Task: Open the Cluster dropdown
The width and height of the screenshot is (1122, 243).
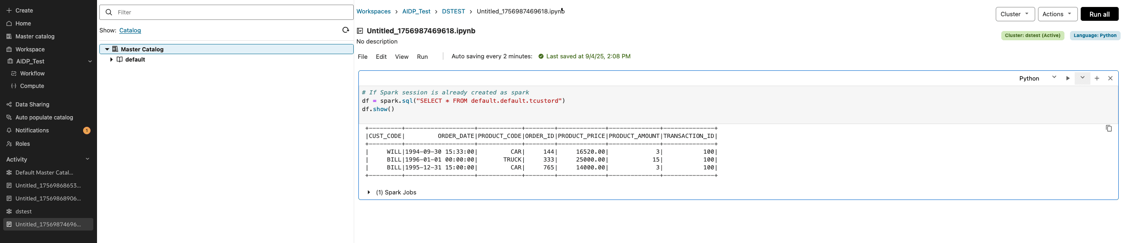Action: click(1015, 14)
